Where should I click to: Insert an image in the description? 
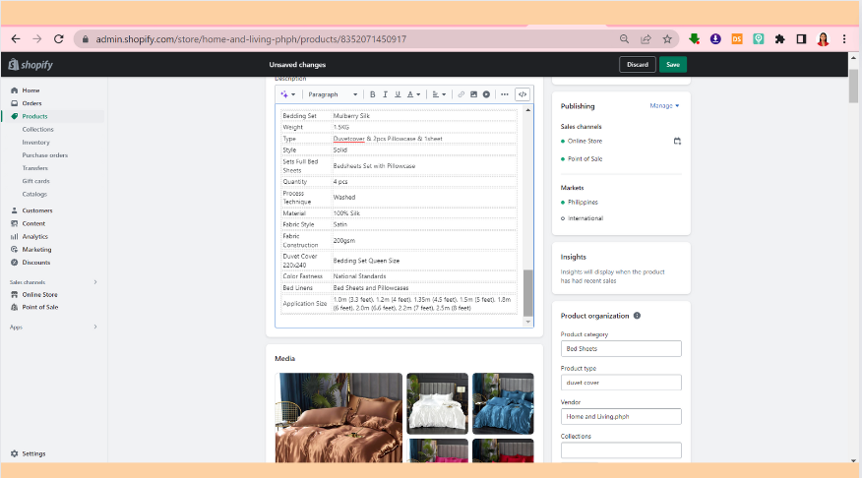click(x=473, y=94)
